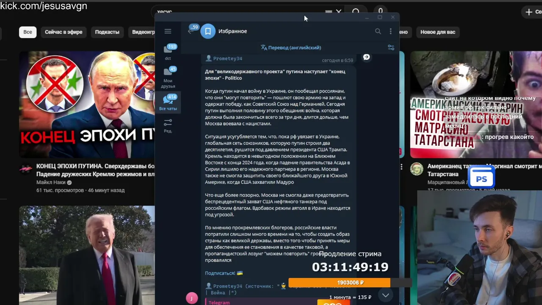Select the Все filter chip on YouTube
This screenshot has width=542, height=305.
[x=28, y=32]
